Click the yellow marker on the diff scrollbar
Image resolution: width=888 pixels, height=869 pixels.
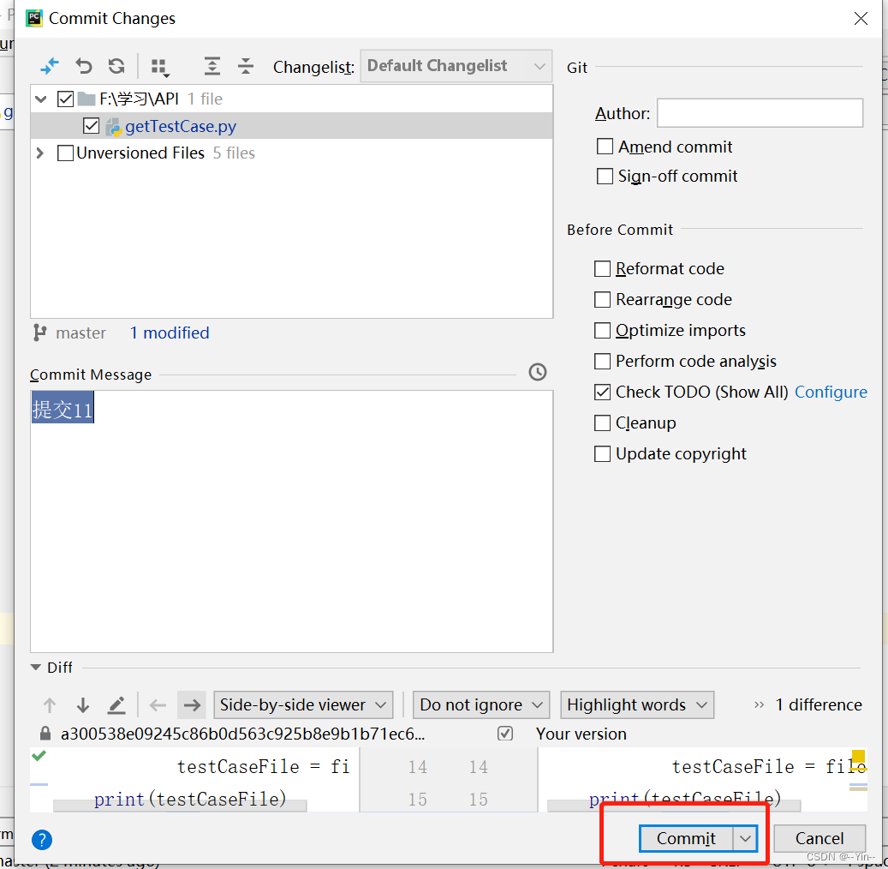point(859,756)
